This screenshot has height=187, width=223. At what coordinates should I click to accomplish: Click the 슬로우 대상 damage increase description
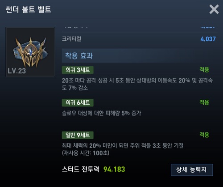pyautogui.click(x=101, y=113)
